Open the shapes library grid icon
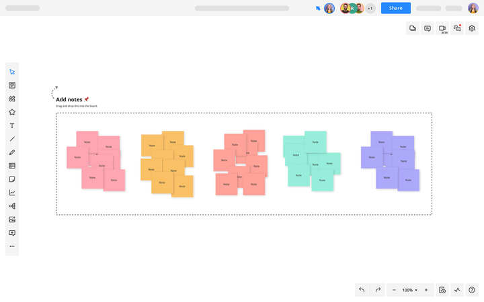The image size is (484, 302). coord(12,99)
